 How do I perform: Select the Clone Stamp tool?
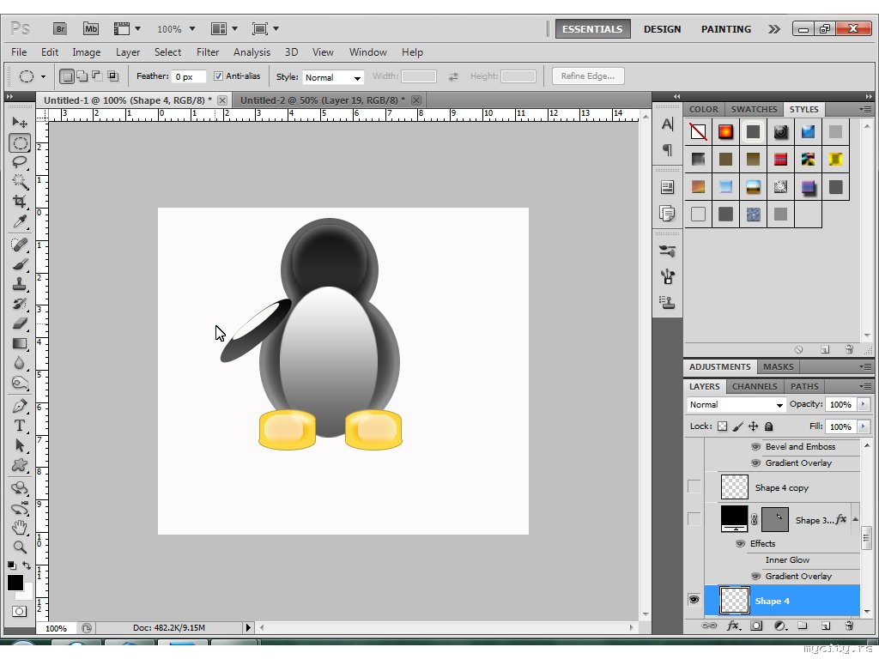tap(20, 284)
